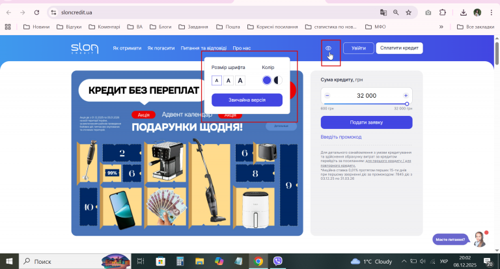Select the largest font size A
Screen dimensions: 500x269
[240, 80]
